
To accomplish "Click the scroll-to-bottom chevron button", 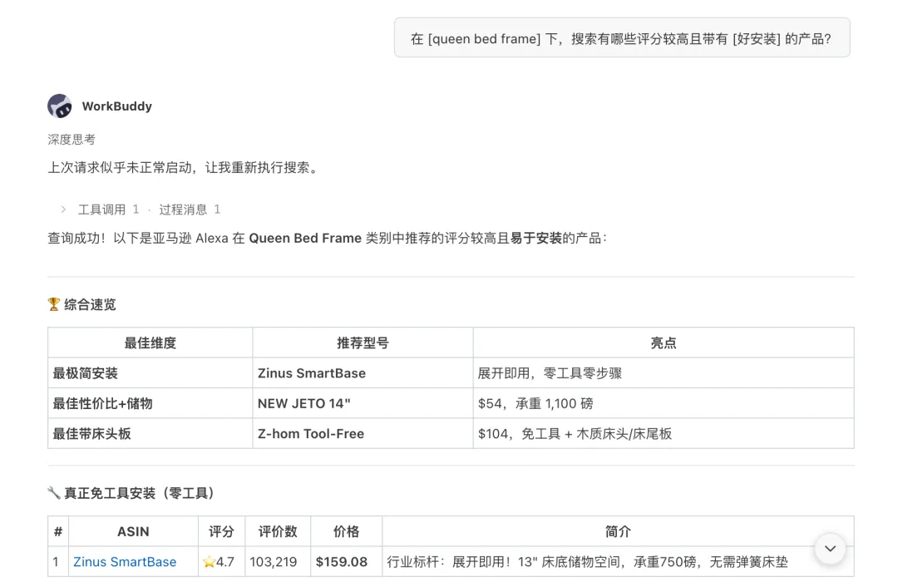I will (830, 548).
